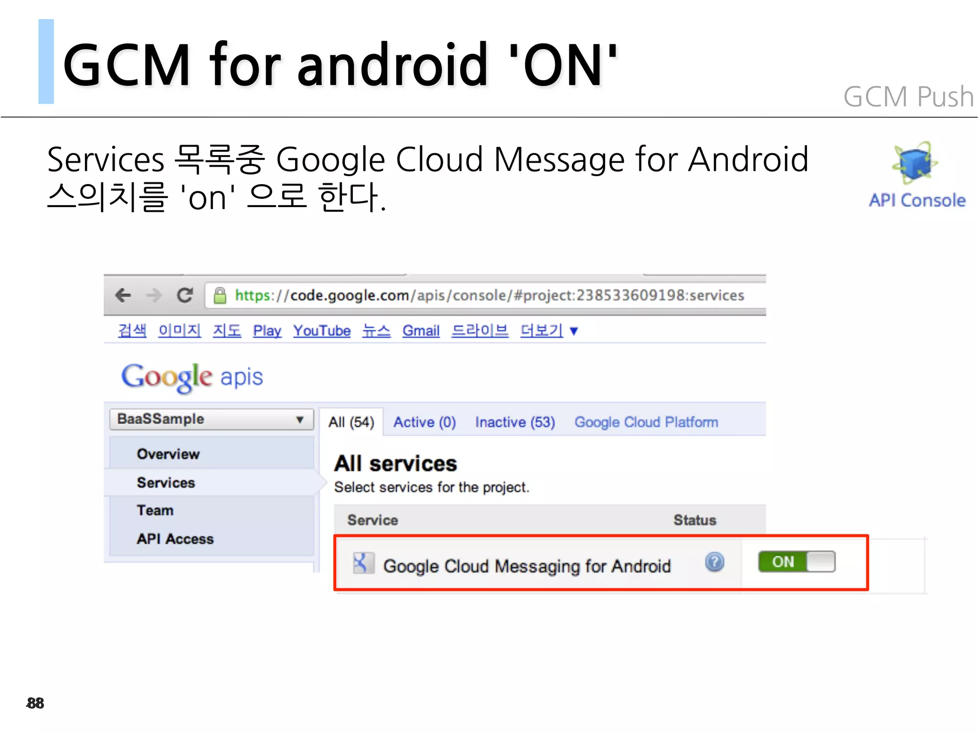Select Overview in the sidebar
978x733 pixels.
168,454
